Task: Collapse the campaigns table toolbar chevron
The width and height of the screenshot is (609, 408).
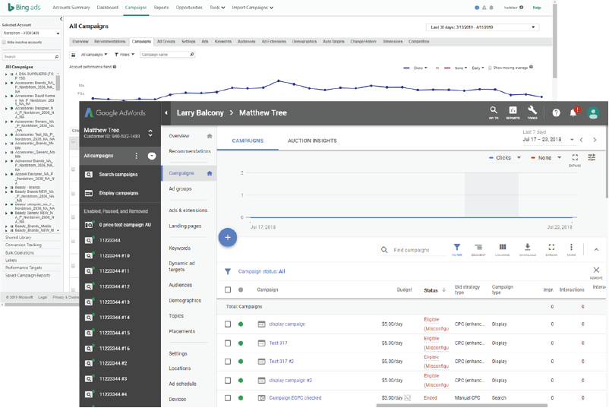Action: (596, 249)
